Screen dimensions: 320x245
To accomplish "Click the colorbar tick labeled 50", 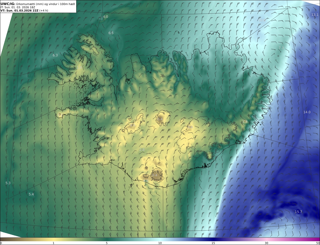I will coord(318,243).
